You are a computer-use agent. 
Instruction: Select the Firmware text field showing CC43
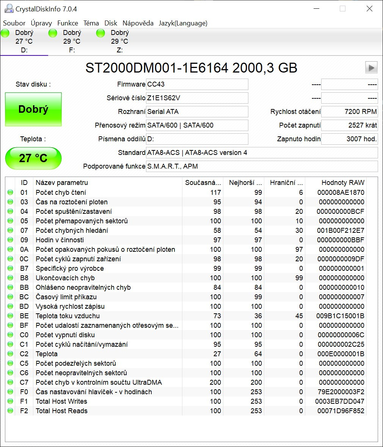click(197, 84)
